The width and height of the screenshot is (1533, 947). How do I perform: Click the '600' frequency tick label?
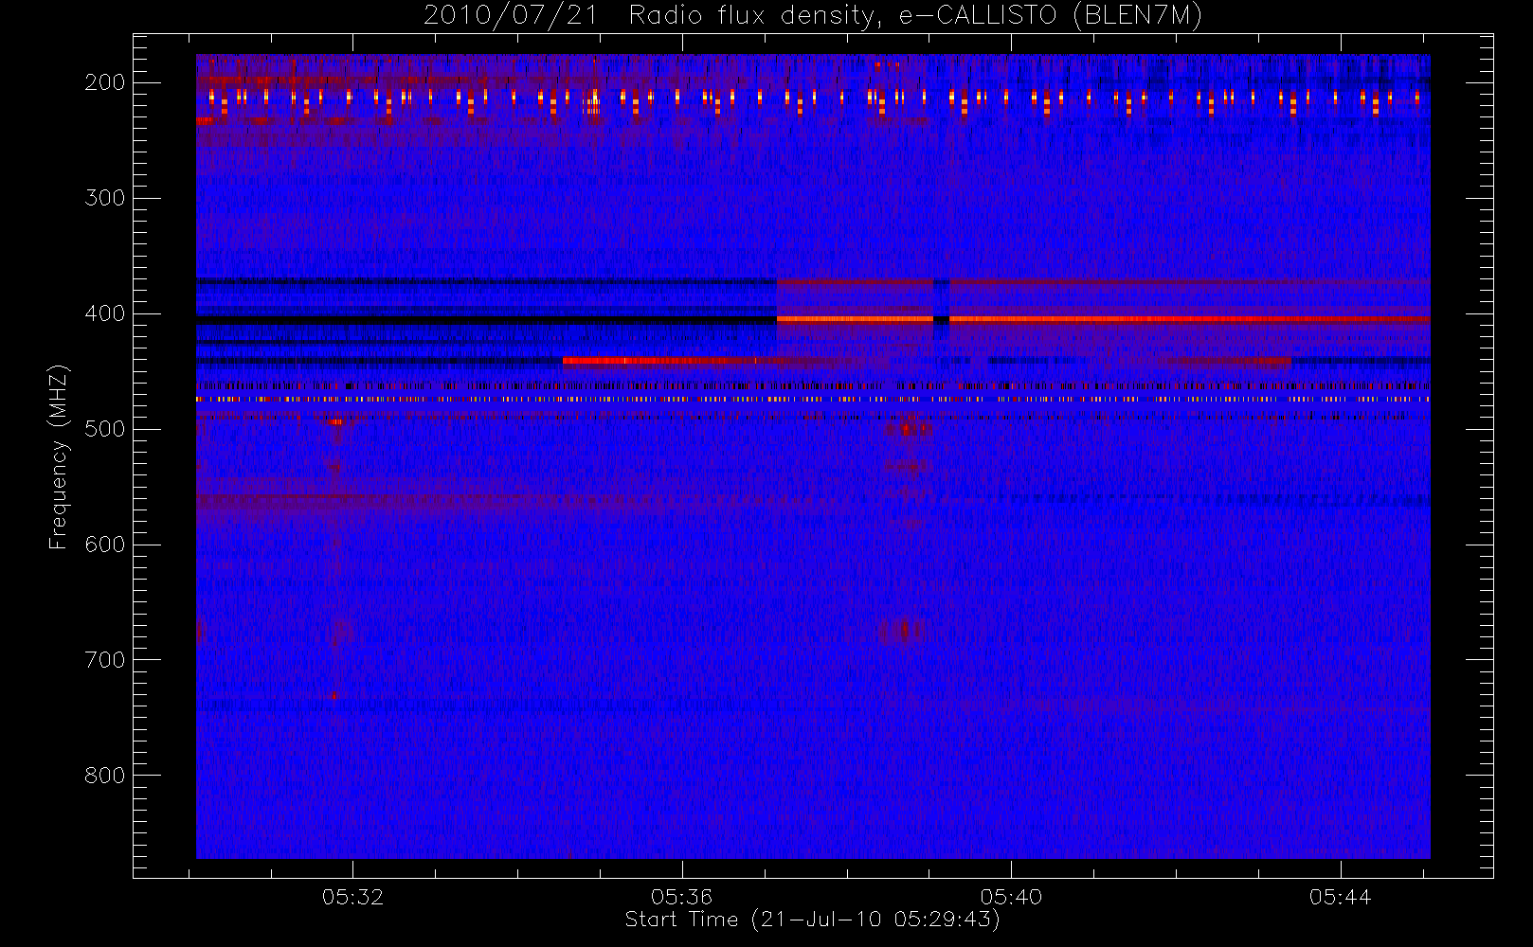tap(105, 545)
